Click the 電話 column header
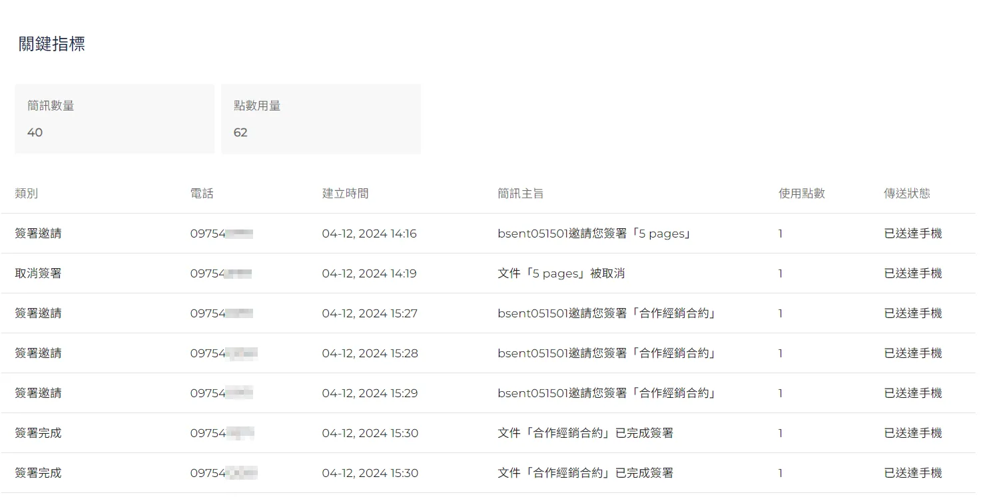 point(202,194)
